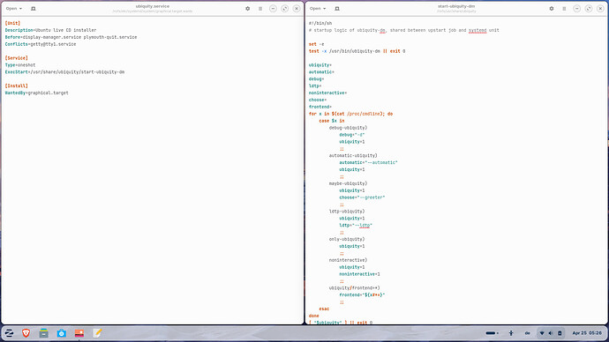
Task: Click the 'ldtp-ubiquity)' case label
Action: pyautogui.click(x=347, y=212)
